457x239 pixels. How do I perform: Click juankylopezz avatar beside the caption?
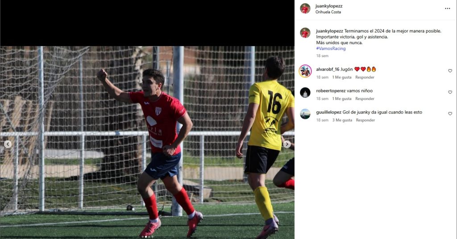pyautogui.click(x=305, y=33)
